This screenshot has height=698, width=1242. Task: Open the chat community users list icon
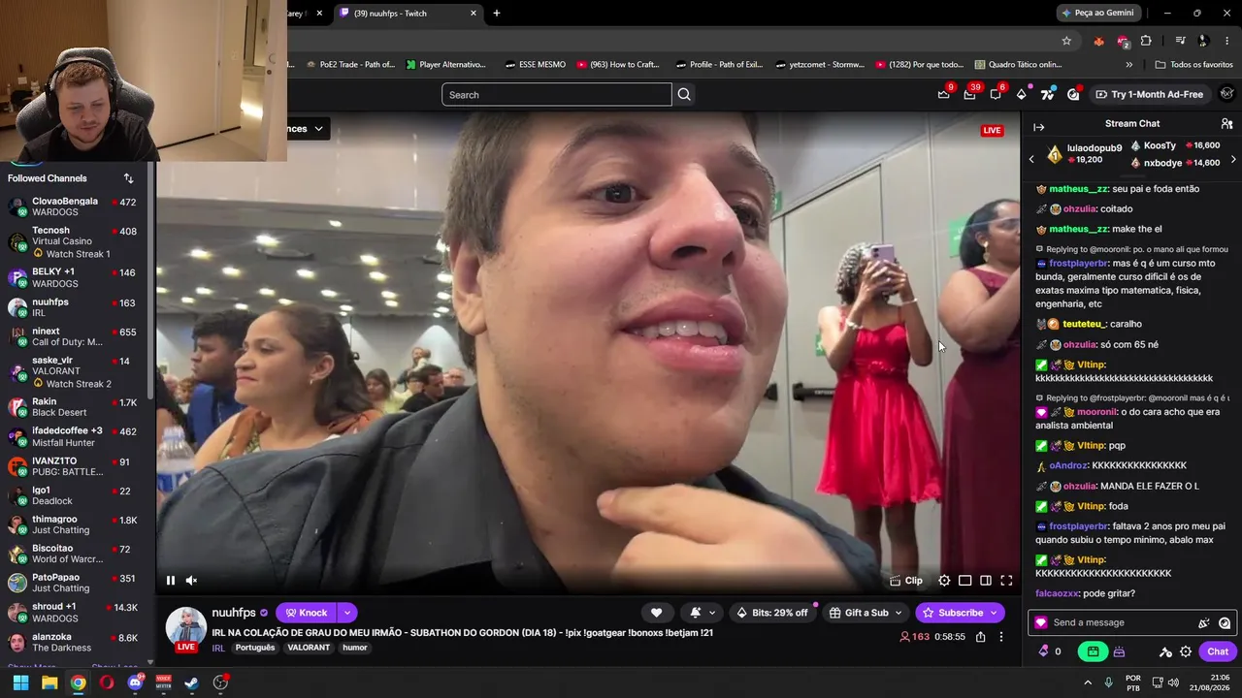(x=1226, y=124)
